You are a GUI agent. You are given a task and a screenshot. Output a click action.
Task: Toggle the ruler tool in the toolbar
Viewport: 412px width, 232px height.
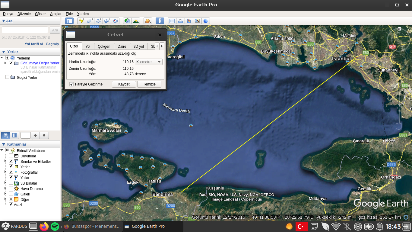pos(160,21)
